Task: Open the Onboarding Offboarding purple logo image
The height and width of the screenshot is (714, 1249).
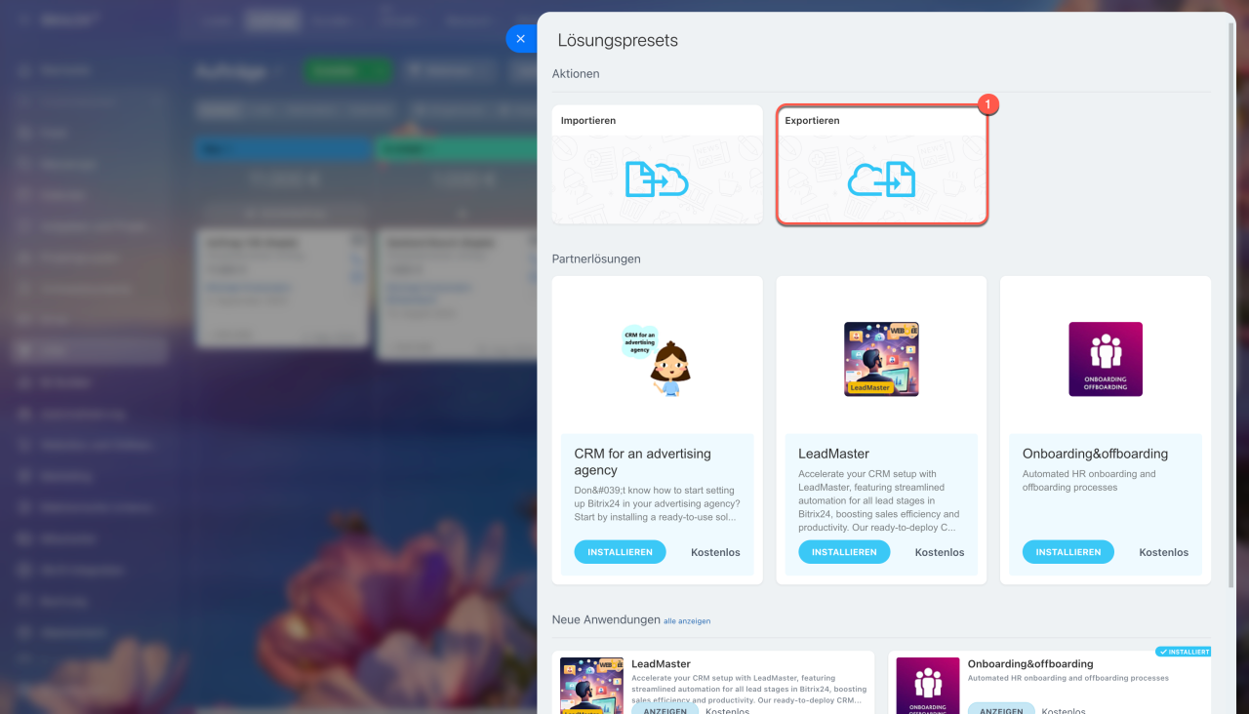Action: [1106, 359]
